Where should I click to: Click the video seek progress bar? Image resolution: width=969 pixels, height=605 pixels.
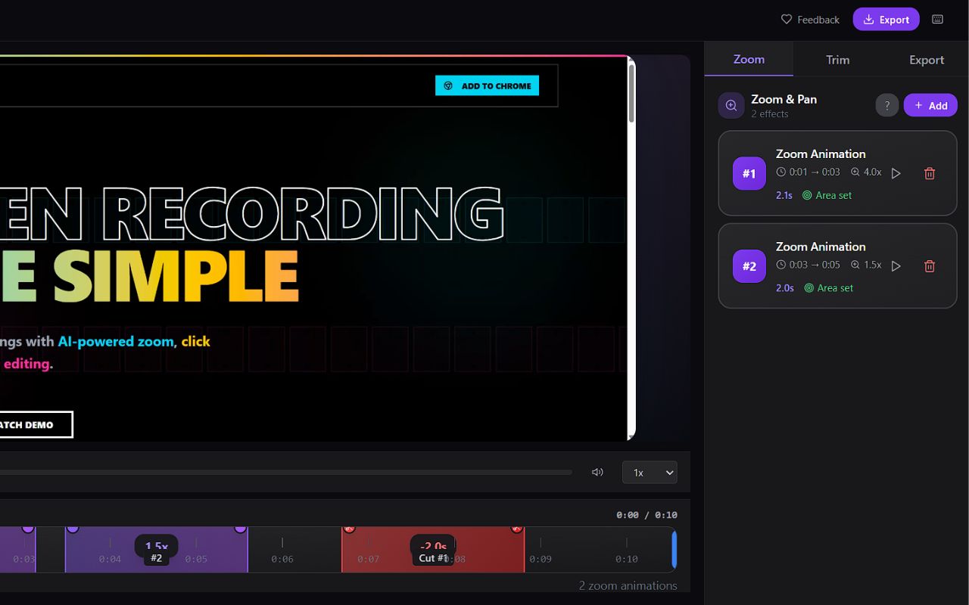point(288,472)
